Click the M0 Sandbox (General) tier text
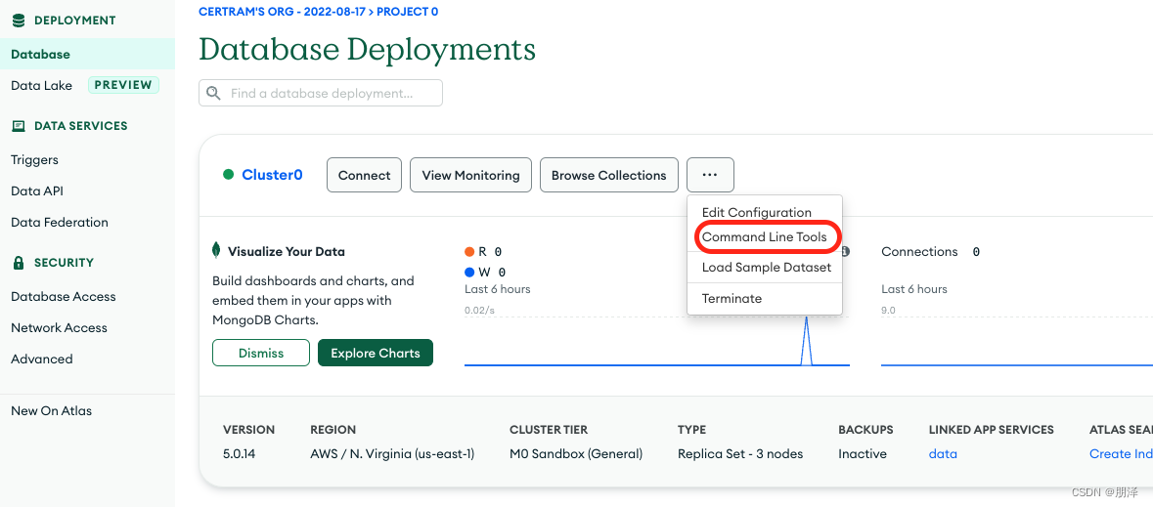1153x507 pixels. (x=576, y=454)
